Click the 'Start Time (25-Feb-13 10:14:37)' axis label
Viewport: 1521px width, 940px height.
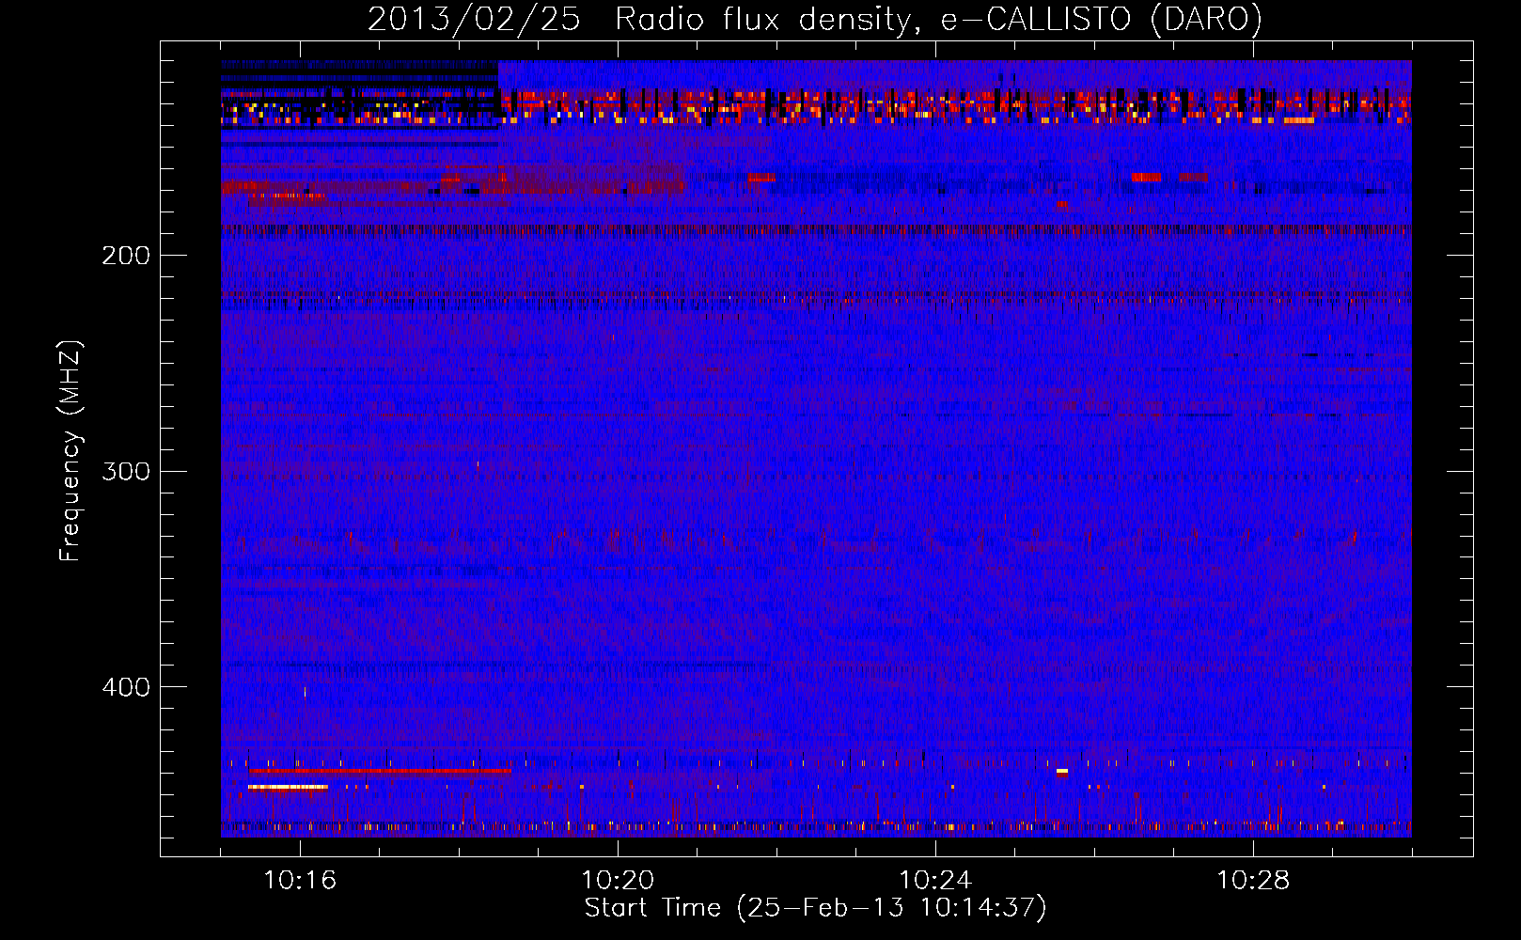click(x=815, y=908)
